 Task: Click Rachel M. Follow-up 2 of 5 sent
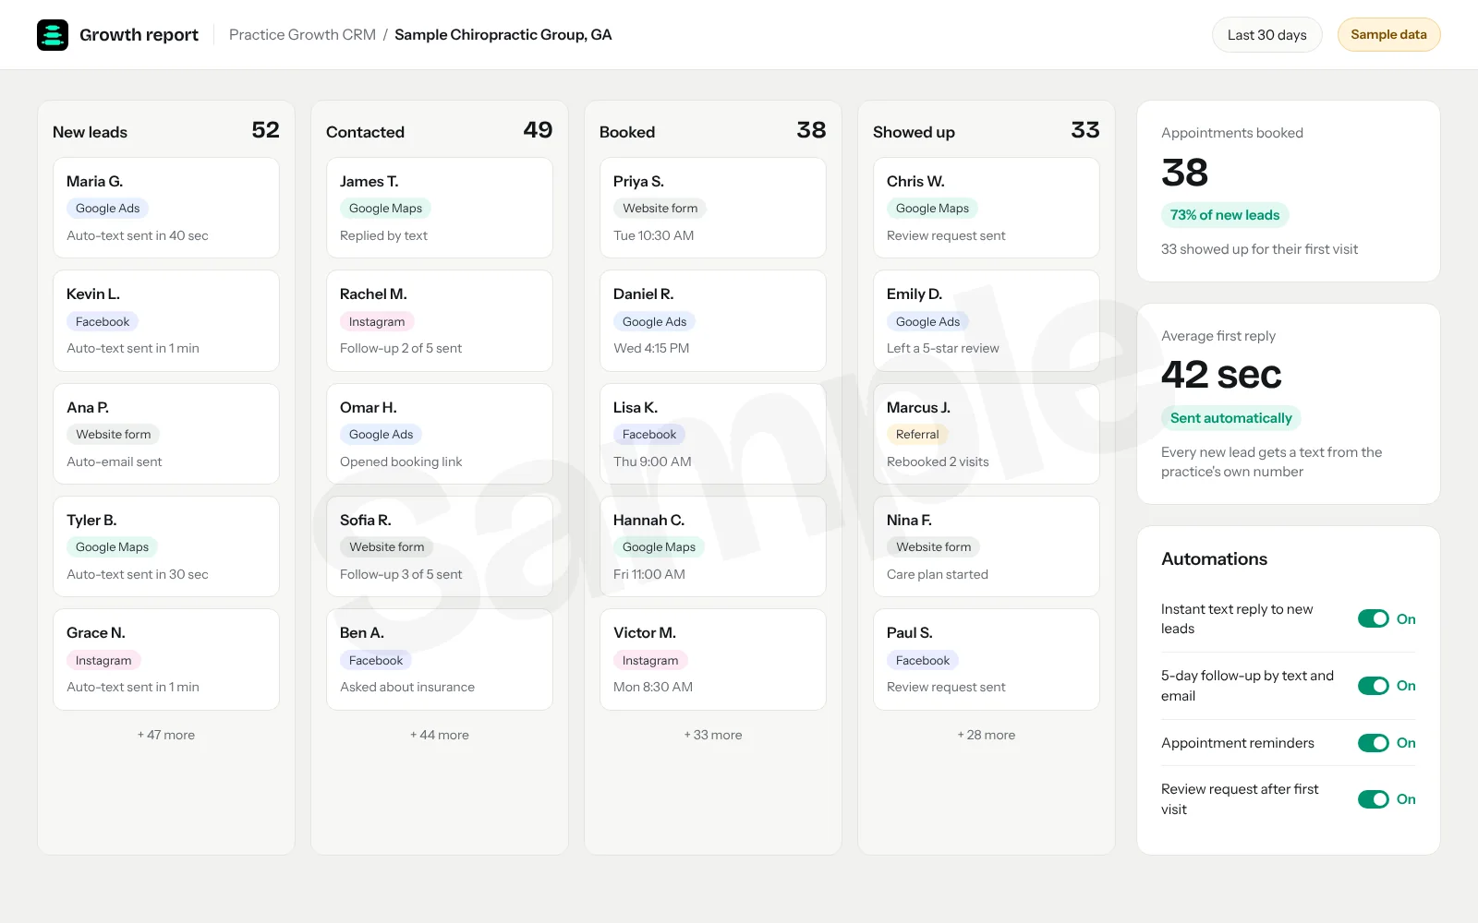point(401,348)
